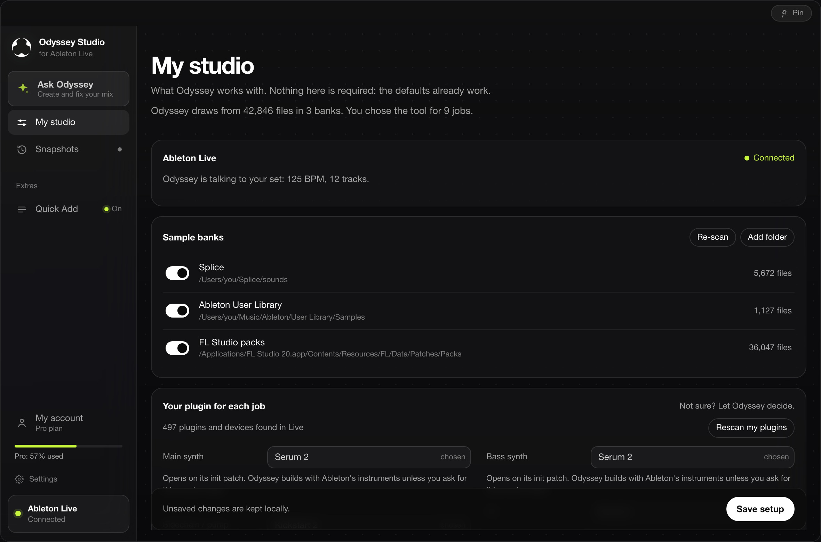Click the pushpin icon in Pin button
Screen dimensions: 821x542
point(784,13)
